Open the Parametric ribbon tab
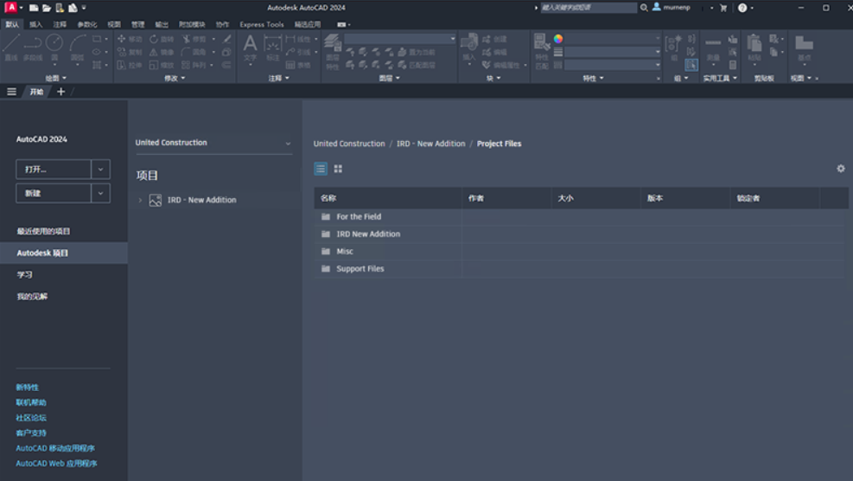 (87, 24)
